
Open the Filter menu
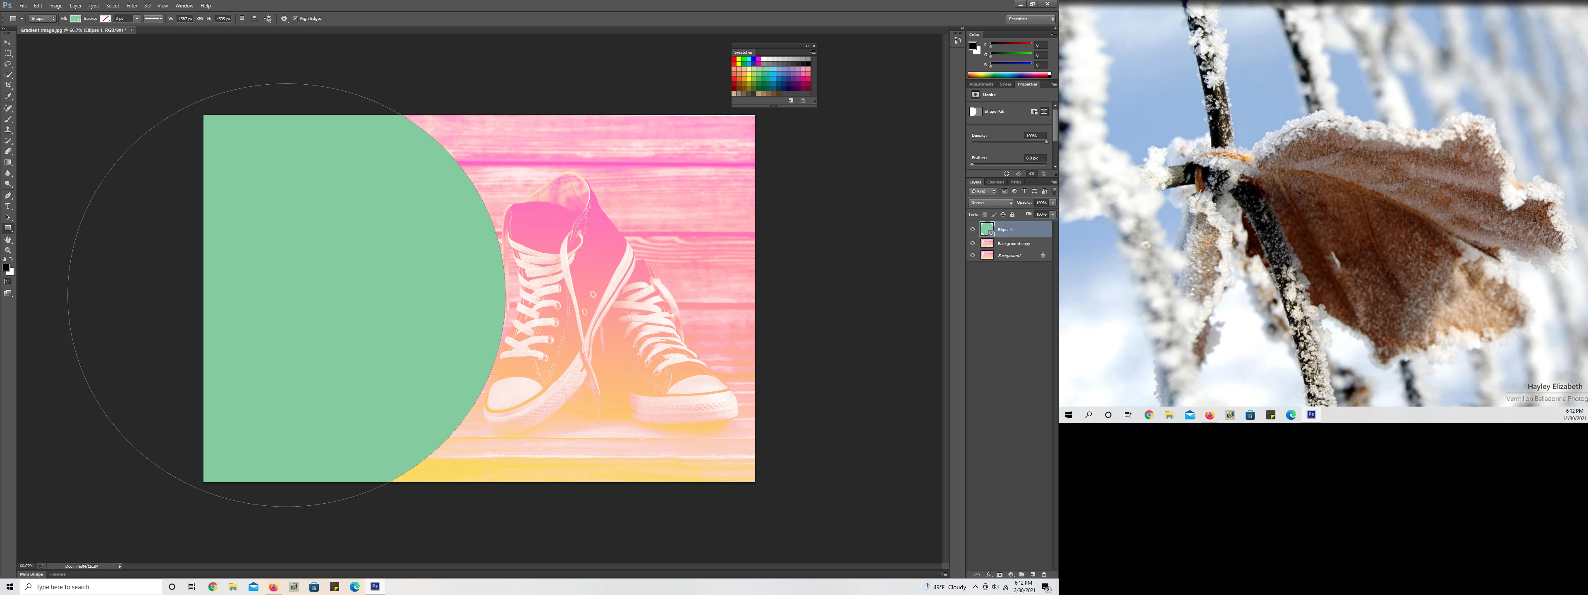[x=132, y=5]
